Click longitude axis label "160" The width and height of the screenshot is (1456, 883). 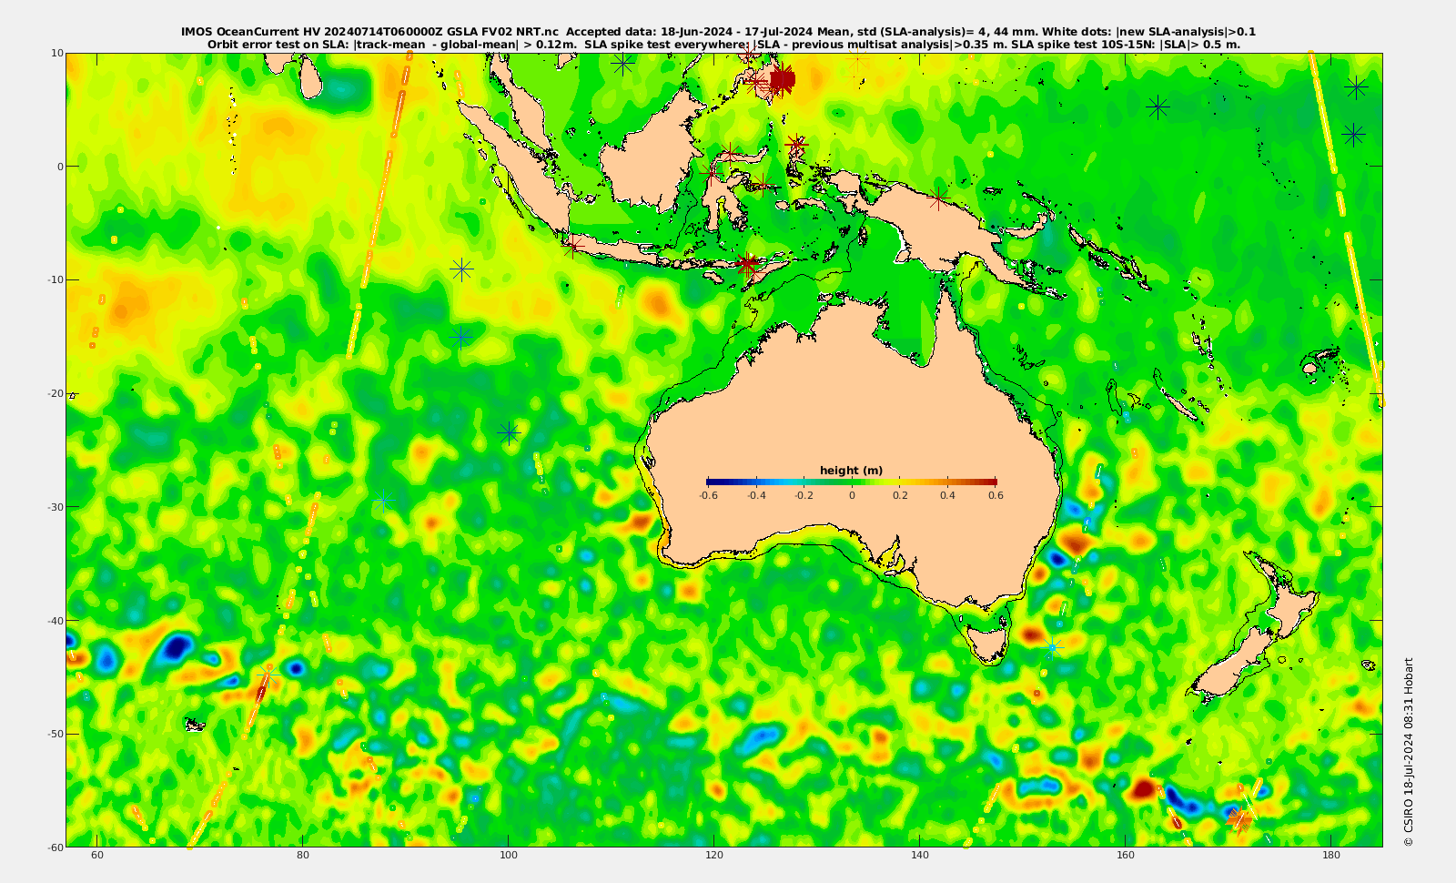click(x=1126, y=856)
